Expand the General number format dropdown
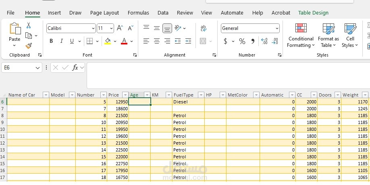 pyautogui.click(x=277, y=28)
